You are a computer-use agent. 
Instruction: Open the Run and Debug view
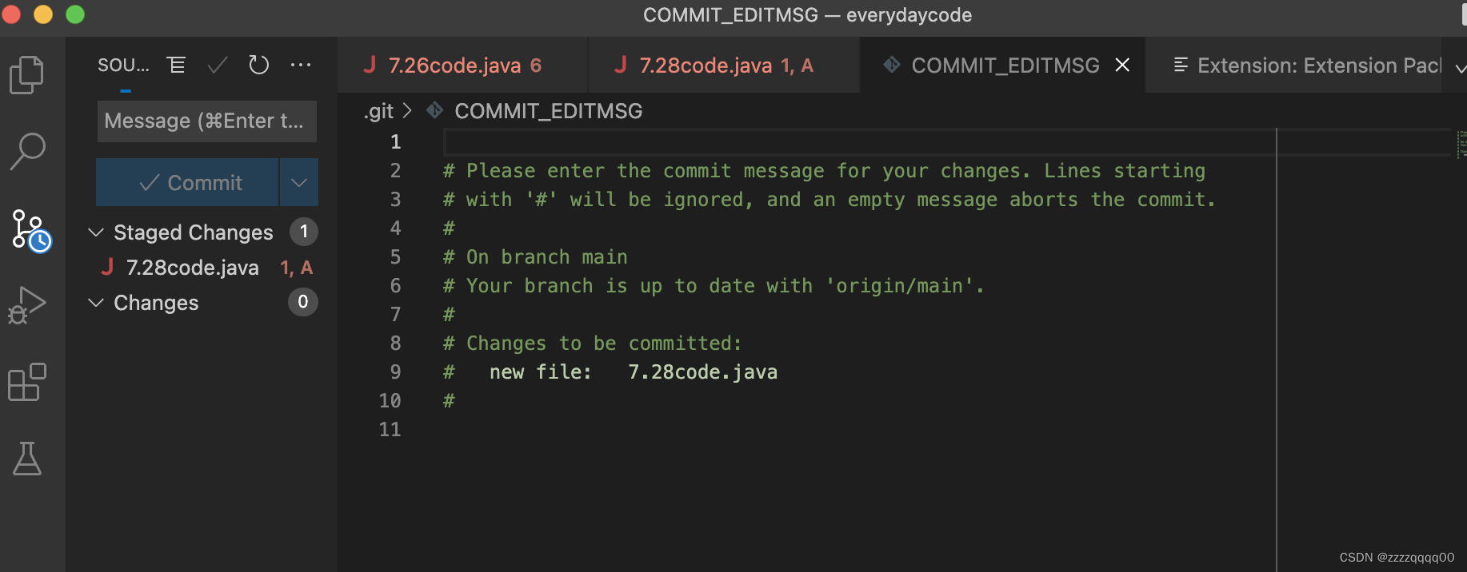pyautogui.click(x=27, y=305)
